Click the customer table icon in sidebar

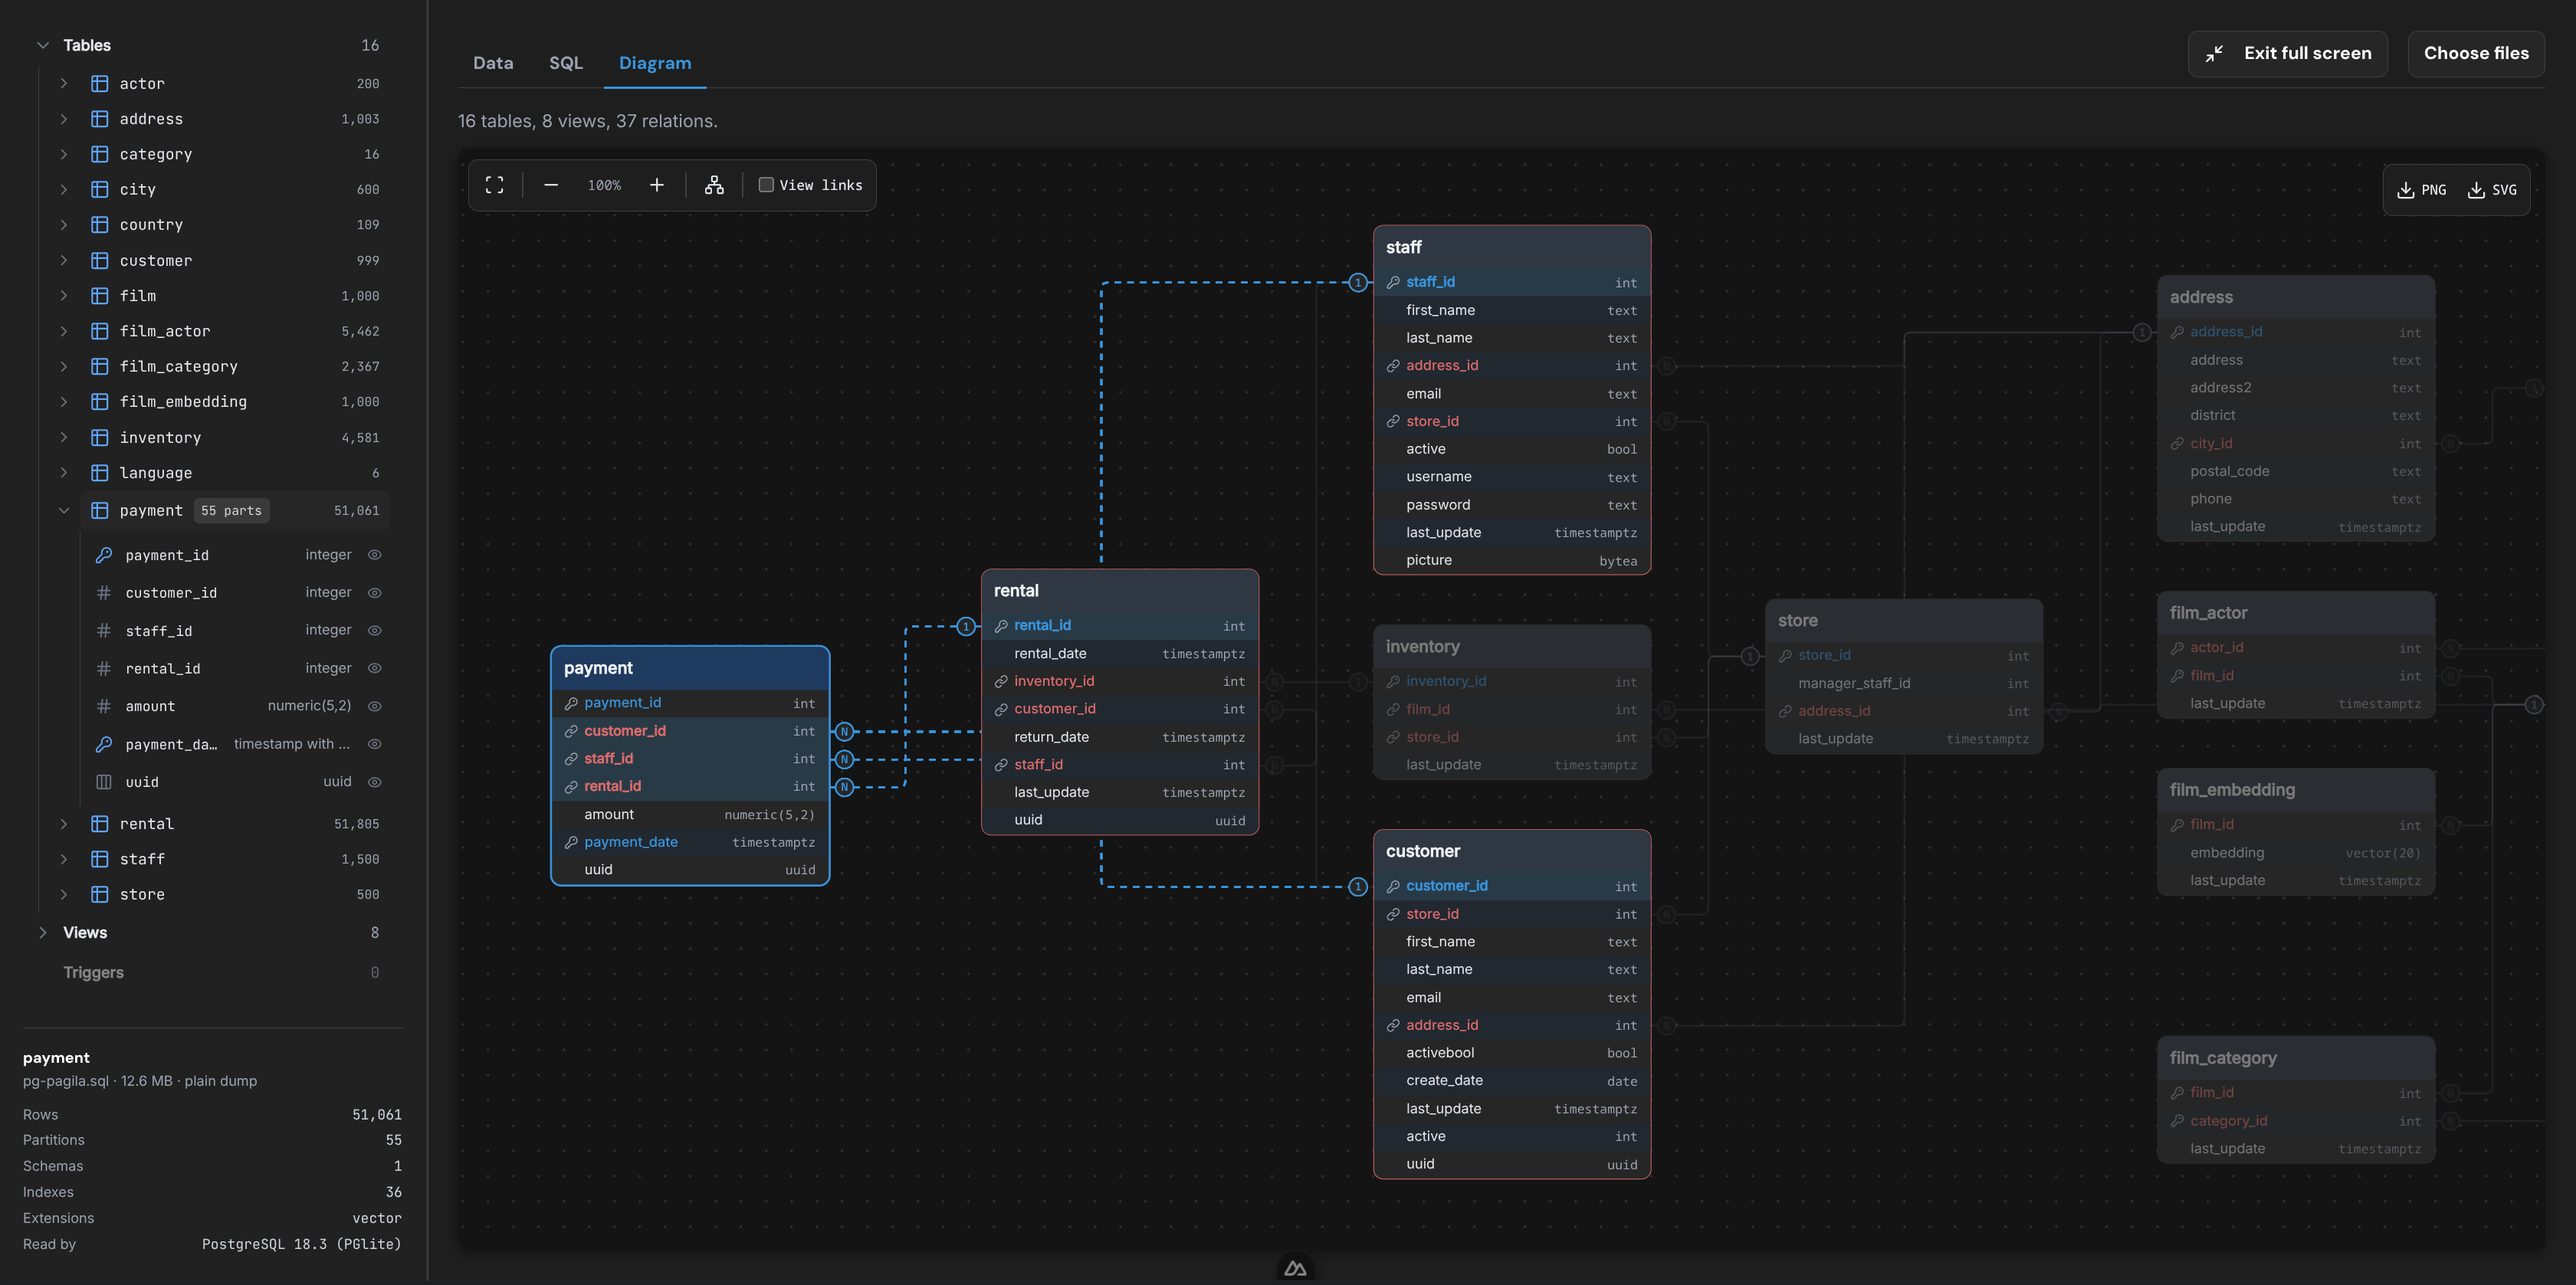pyautogui.click(x=100, y=261)
